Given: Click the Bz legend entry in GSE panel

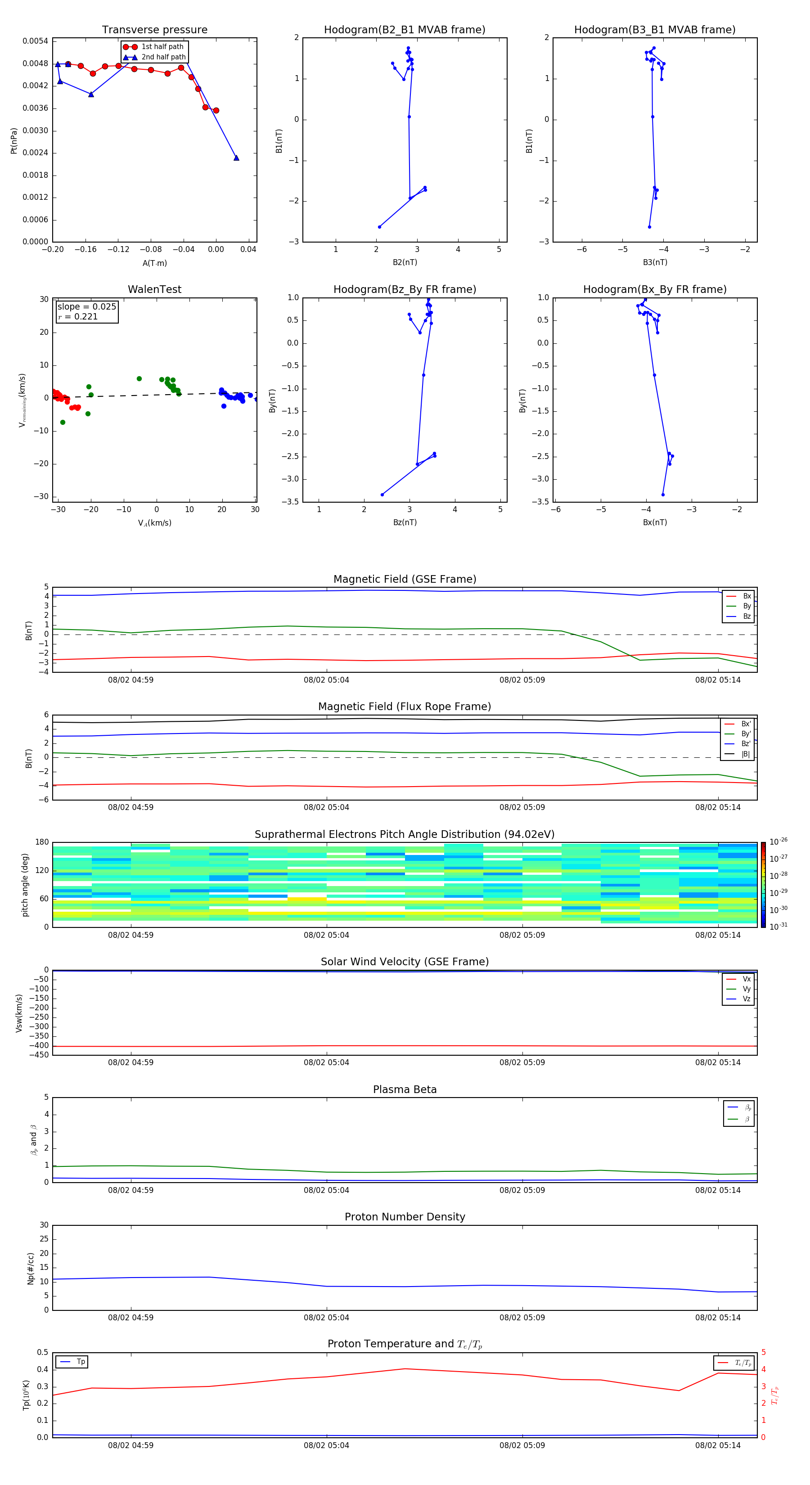Looking at the screenshot, I should [738, 616].
